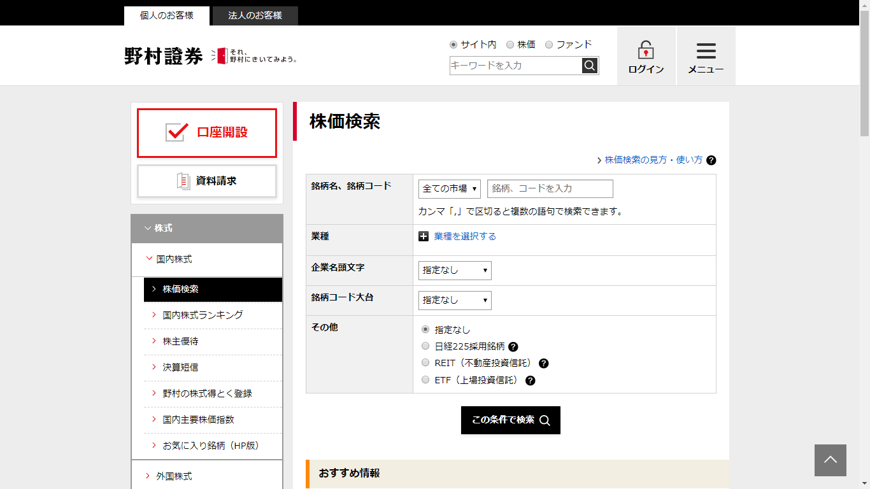Open the 銘柄コード大台 dropdown
This screenshot has width=870, height=489.
click(x=455, y=300)
